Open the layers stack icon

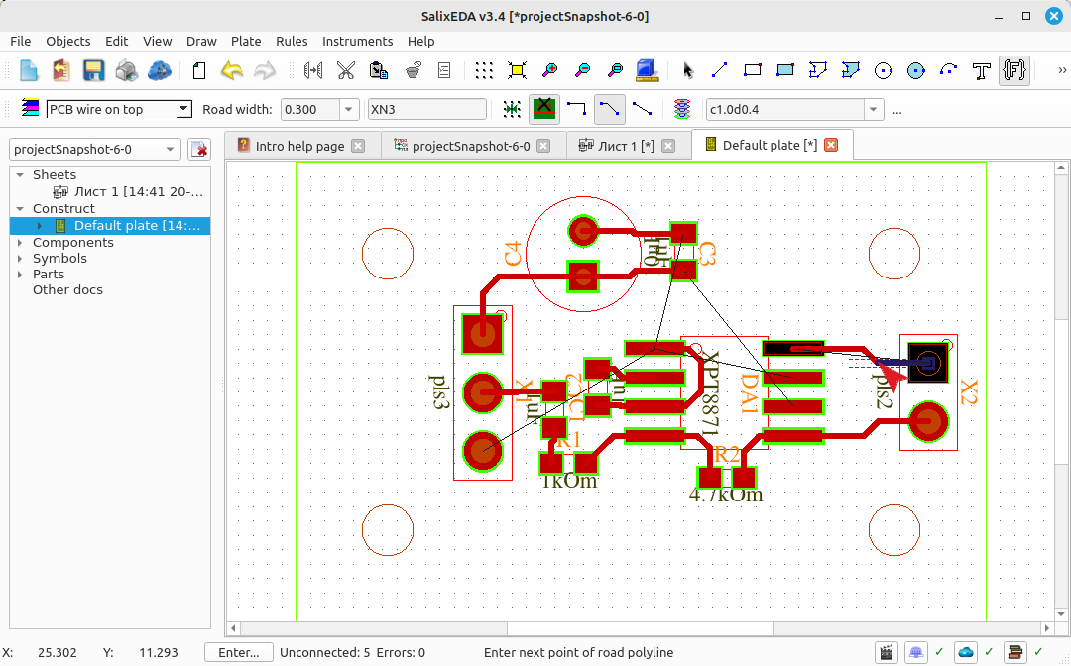(30, 108)
